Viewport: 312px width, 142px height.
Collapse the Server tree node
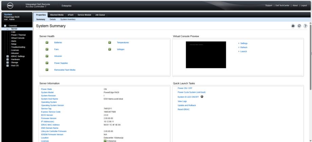pos(7,29)
